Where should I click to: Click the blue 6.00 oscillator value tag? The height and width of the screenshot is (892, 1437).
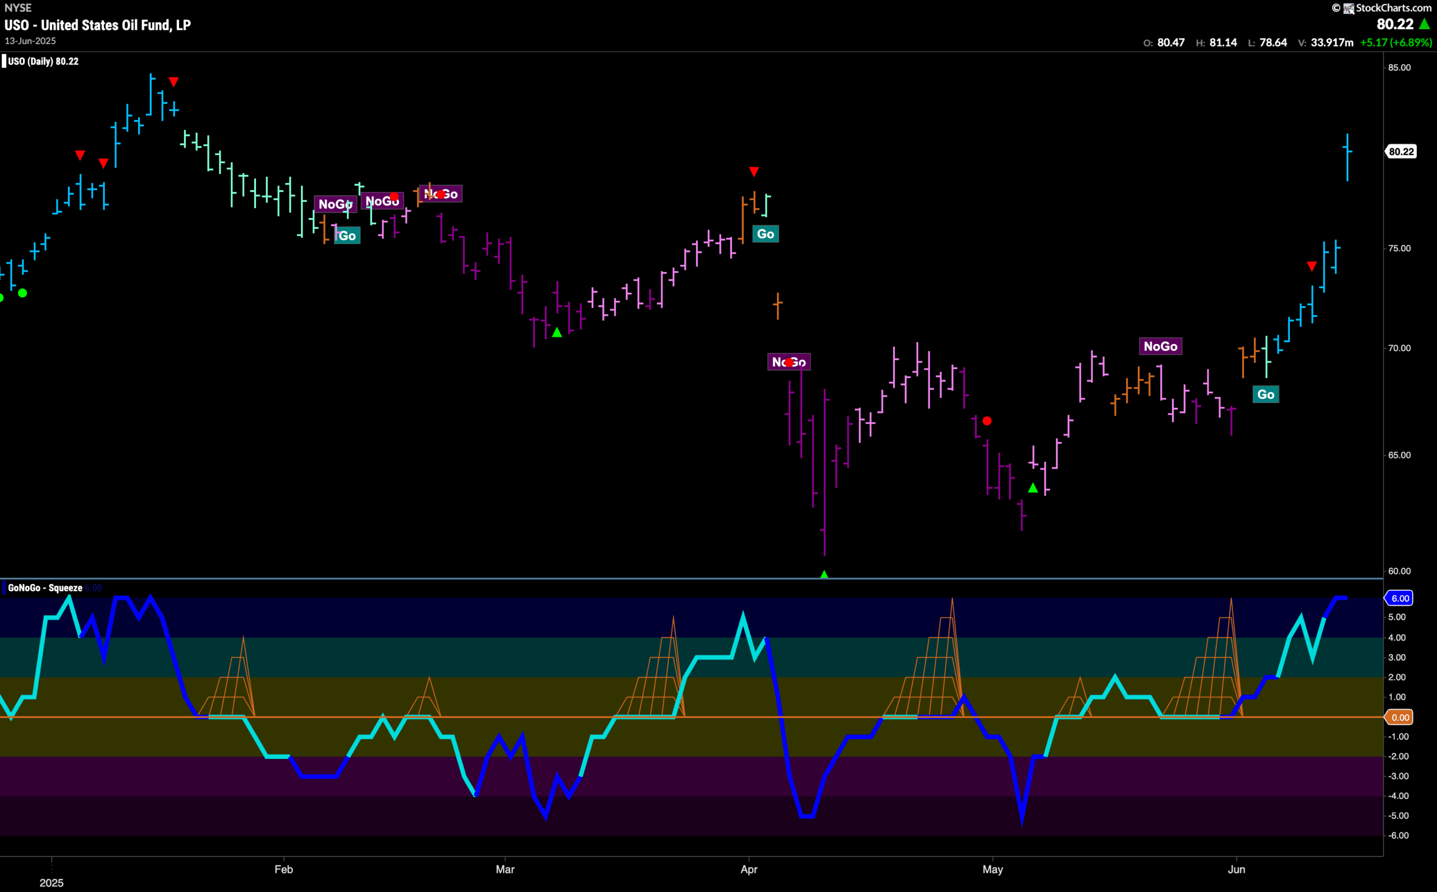point(1400,598)
